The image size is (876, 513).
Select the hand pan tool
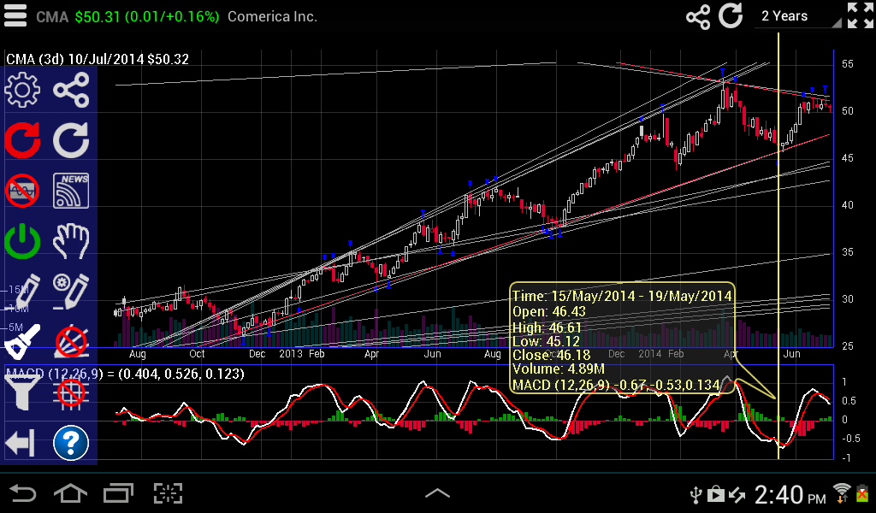pos(71,241)
